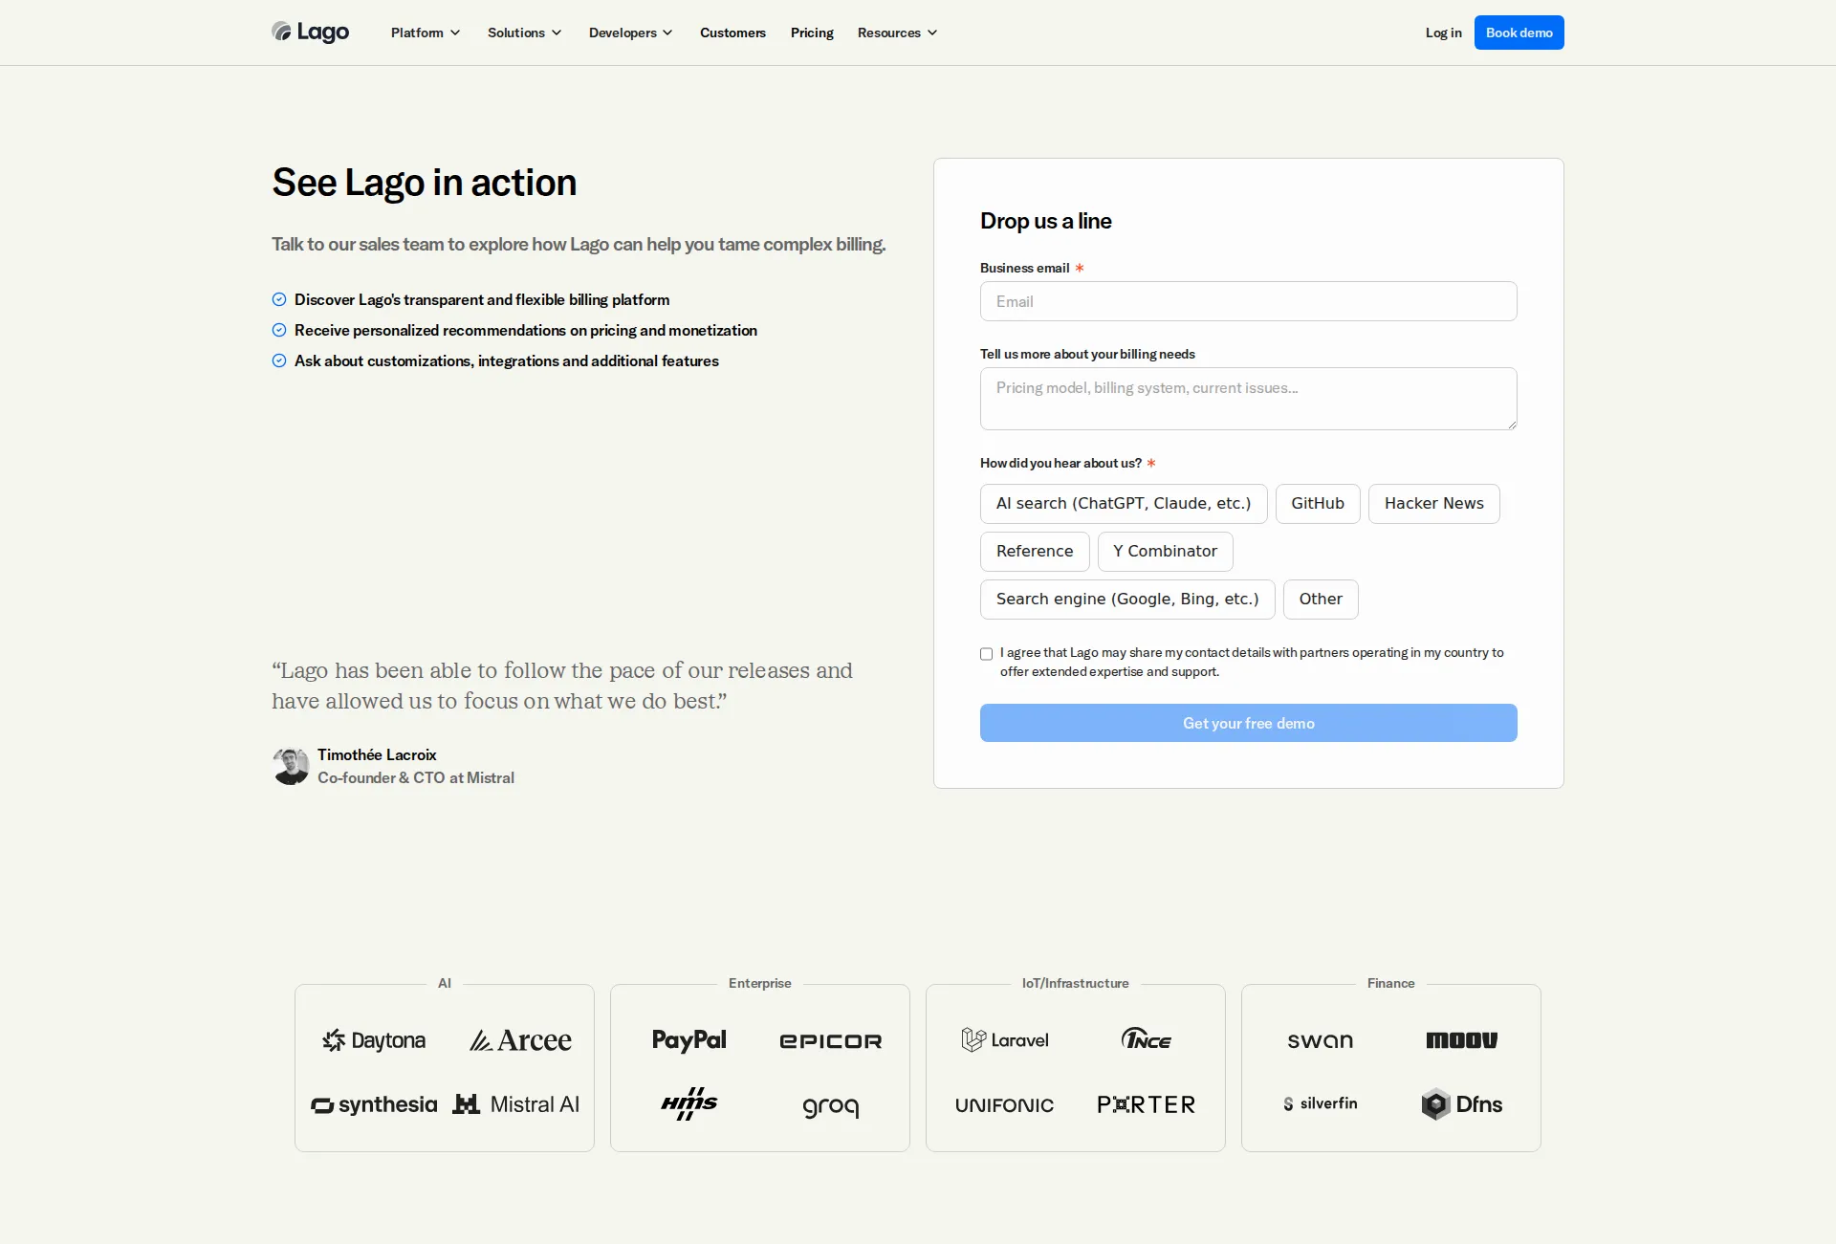1836x1244 pixels.
Task: Click the Lago logo in the header
Action: click(x=309, y=32)
